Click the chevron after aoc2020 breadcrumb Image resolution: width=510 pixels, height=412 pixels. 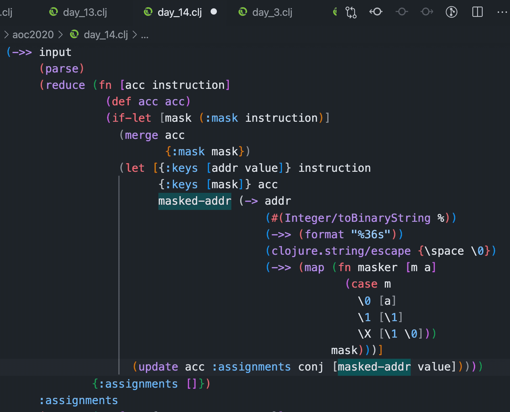click(60, 35)
